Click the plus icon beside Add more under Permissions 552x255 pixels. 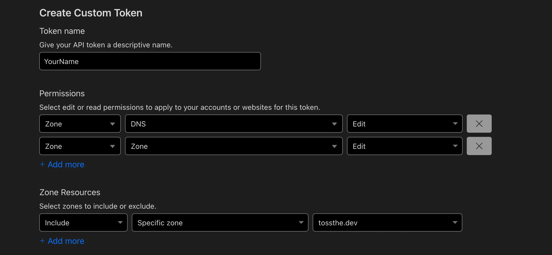click(x=43, y=164)
